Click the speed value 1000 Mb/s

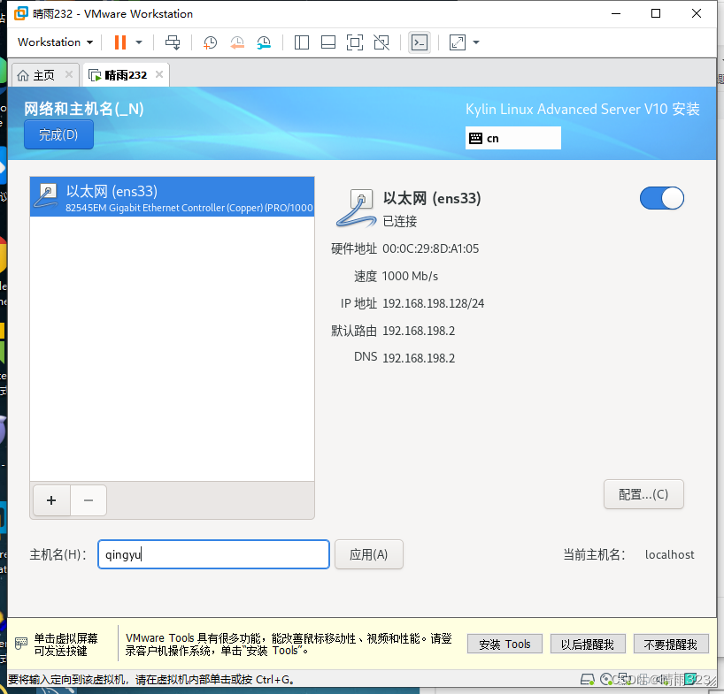coord(410,276)
